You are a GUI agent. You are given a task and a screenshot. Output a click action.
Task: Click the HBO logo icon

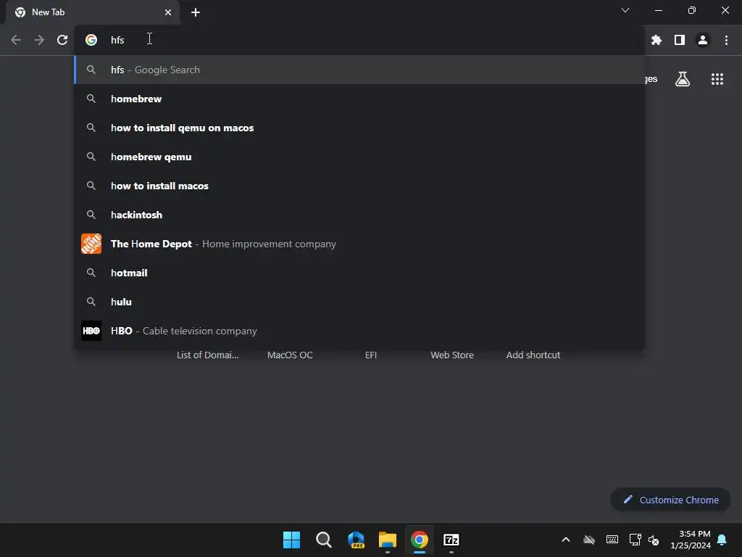click(91, 331)
